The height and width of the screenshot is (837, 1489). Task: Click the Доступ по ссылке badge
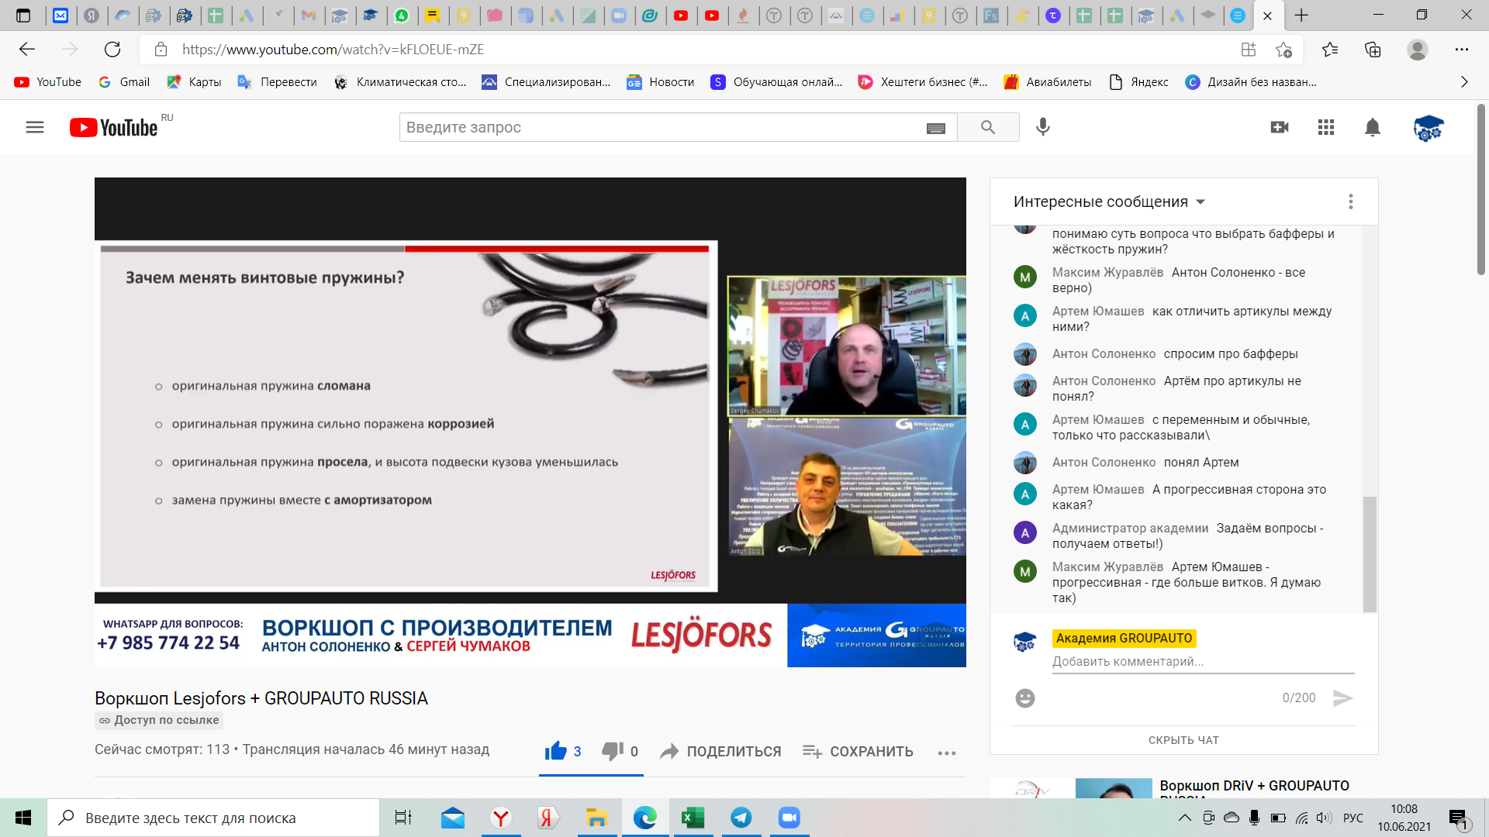tap(159, 720)
